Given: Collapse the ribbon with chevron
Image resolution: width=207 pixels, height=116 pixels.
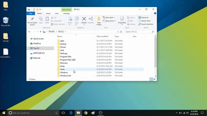Looking at the screenshot, I should [152, 13].
